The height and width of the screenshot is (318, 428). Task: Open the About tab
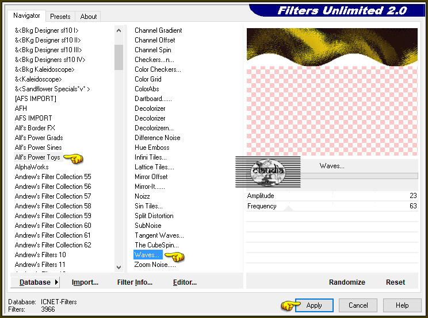coord(88,17)
